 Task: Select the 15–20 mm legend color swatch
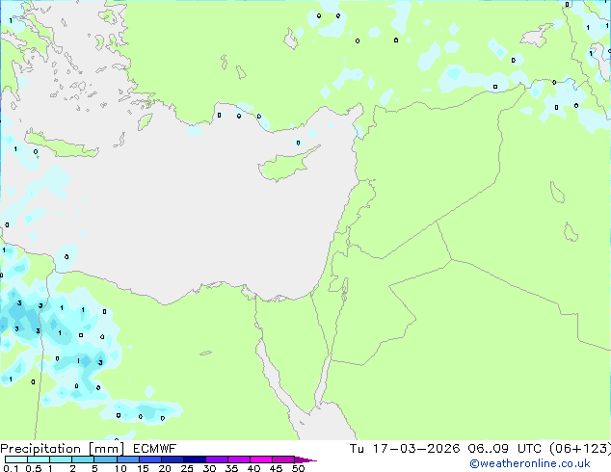coord(149,459)
